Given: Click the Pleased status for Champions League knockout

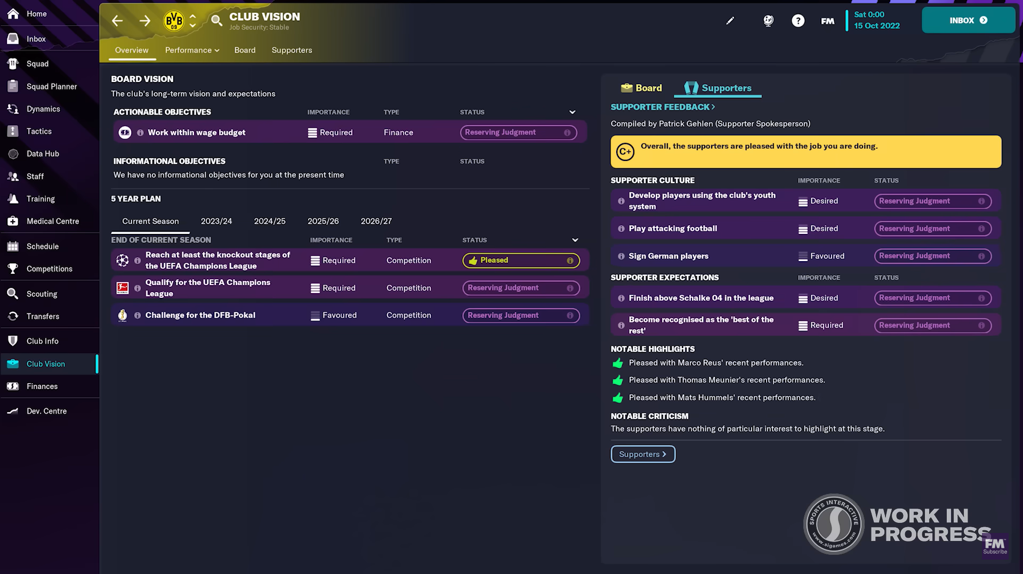Looking at the screenshot, I should pyautogui.click(x=521, y=261).
